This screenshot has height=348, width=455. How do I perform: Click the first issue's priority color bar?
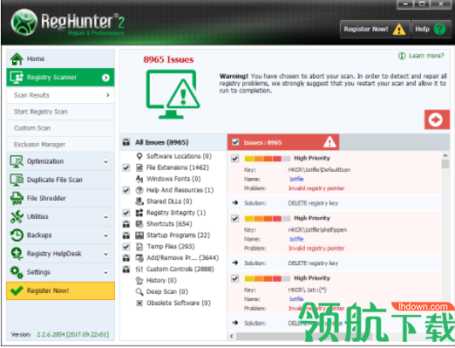tap(268, 159)
